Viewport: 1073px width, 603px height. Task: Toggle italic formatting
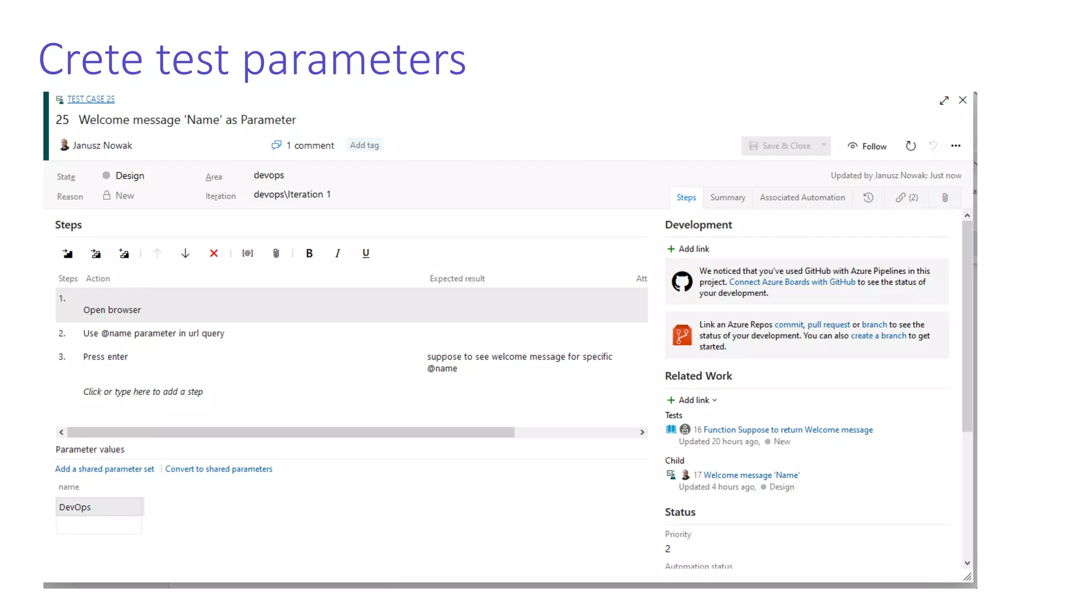click(x=337, y=254)
